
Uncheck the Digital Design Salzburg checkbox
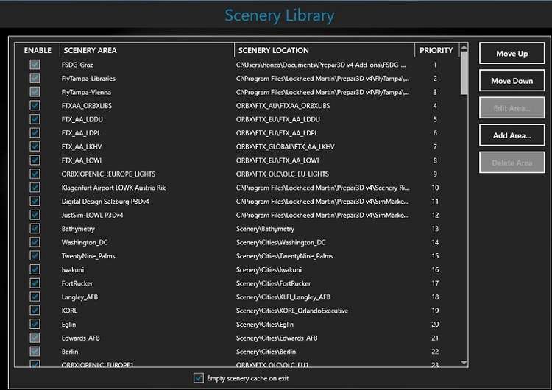click(35, 201)
